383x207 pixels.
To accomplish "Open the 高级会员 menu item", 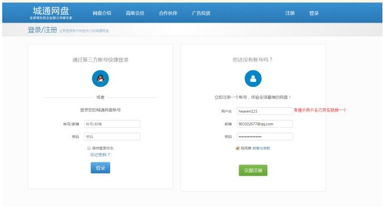I will (x=135, y=13).
